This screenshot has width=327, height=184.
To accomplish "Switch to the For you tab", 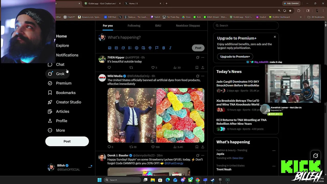I will coord(108,26).
